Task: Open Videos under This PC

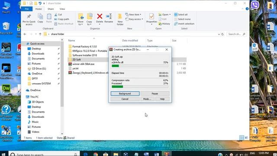Action: point(35,132)
